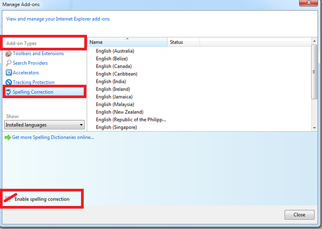
Task: Select English (Jamaica) in the list
Action: (x=114, y=97)
